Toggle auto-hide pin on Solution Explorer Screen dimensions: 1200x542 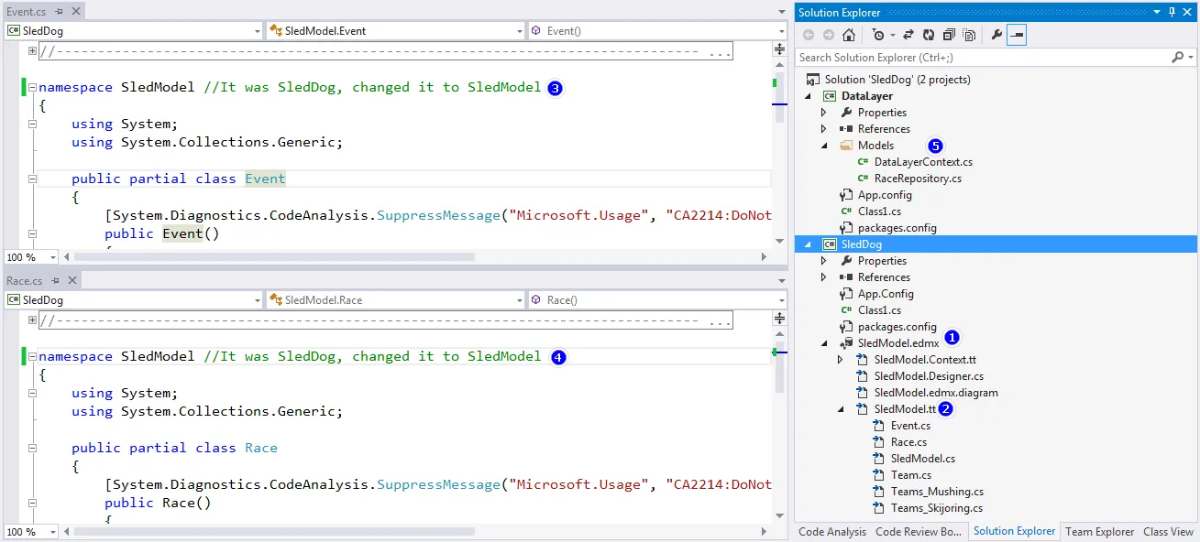(1172, 12)
